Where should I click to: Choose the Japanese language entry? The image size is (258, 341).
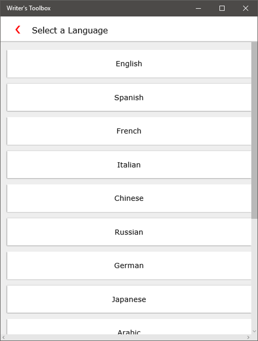click(x=129, y=299)
